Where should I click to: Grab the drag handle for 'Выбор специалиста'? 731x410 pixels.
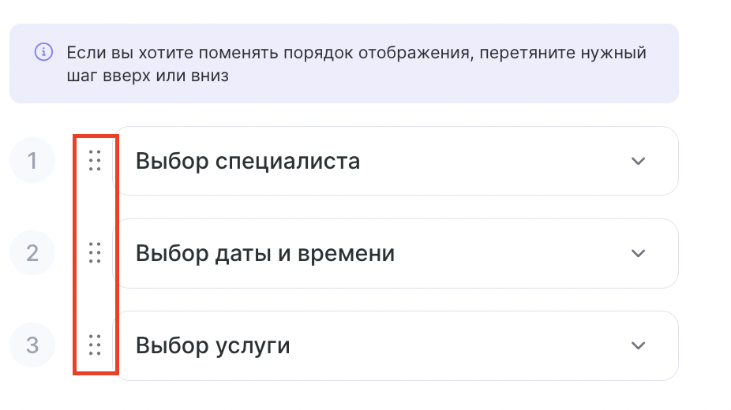(x=95, y=161)
